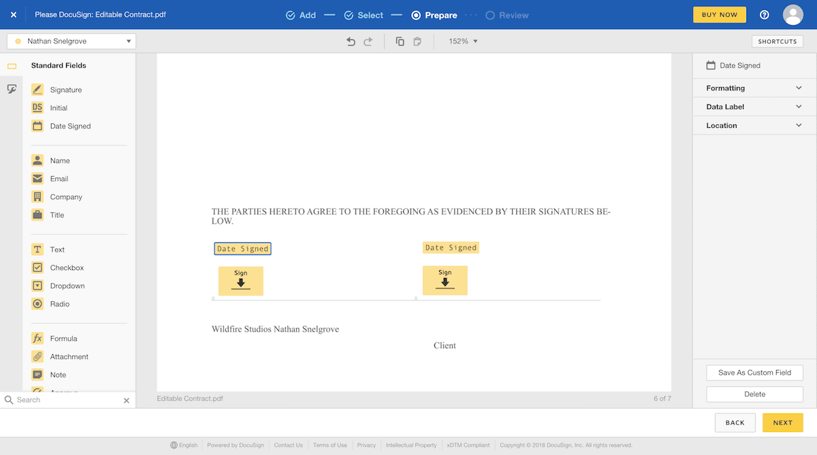
Task: Delete the selected field
Action: 754,394
